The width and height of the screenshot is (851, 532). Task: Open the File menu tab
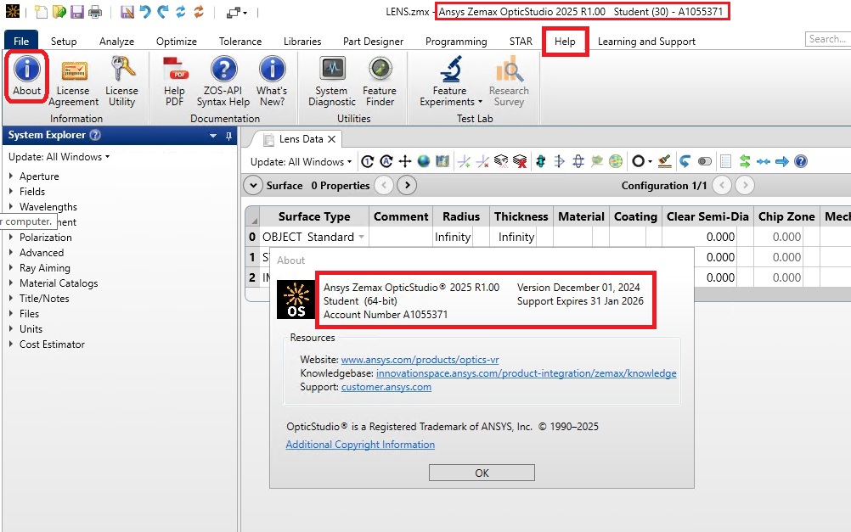[x=21, y=41]
